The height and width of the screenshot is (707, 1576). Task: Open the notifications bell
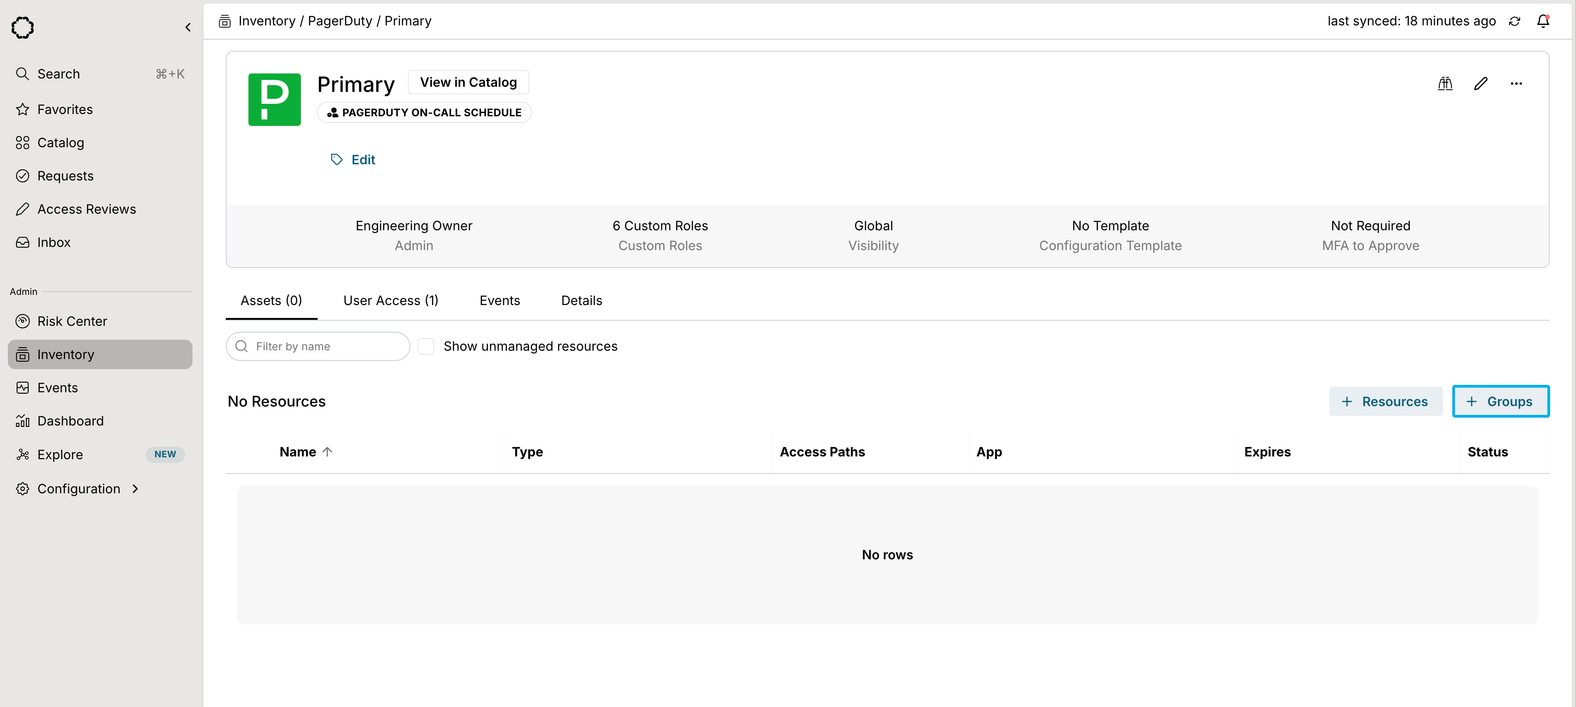pyautogui.click(x=1543, y=21)
